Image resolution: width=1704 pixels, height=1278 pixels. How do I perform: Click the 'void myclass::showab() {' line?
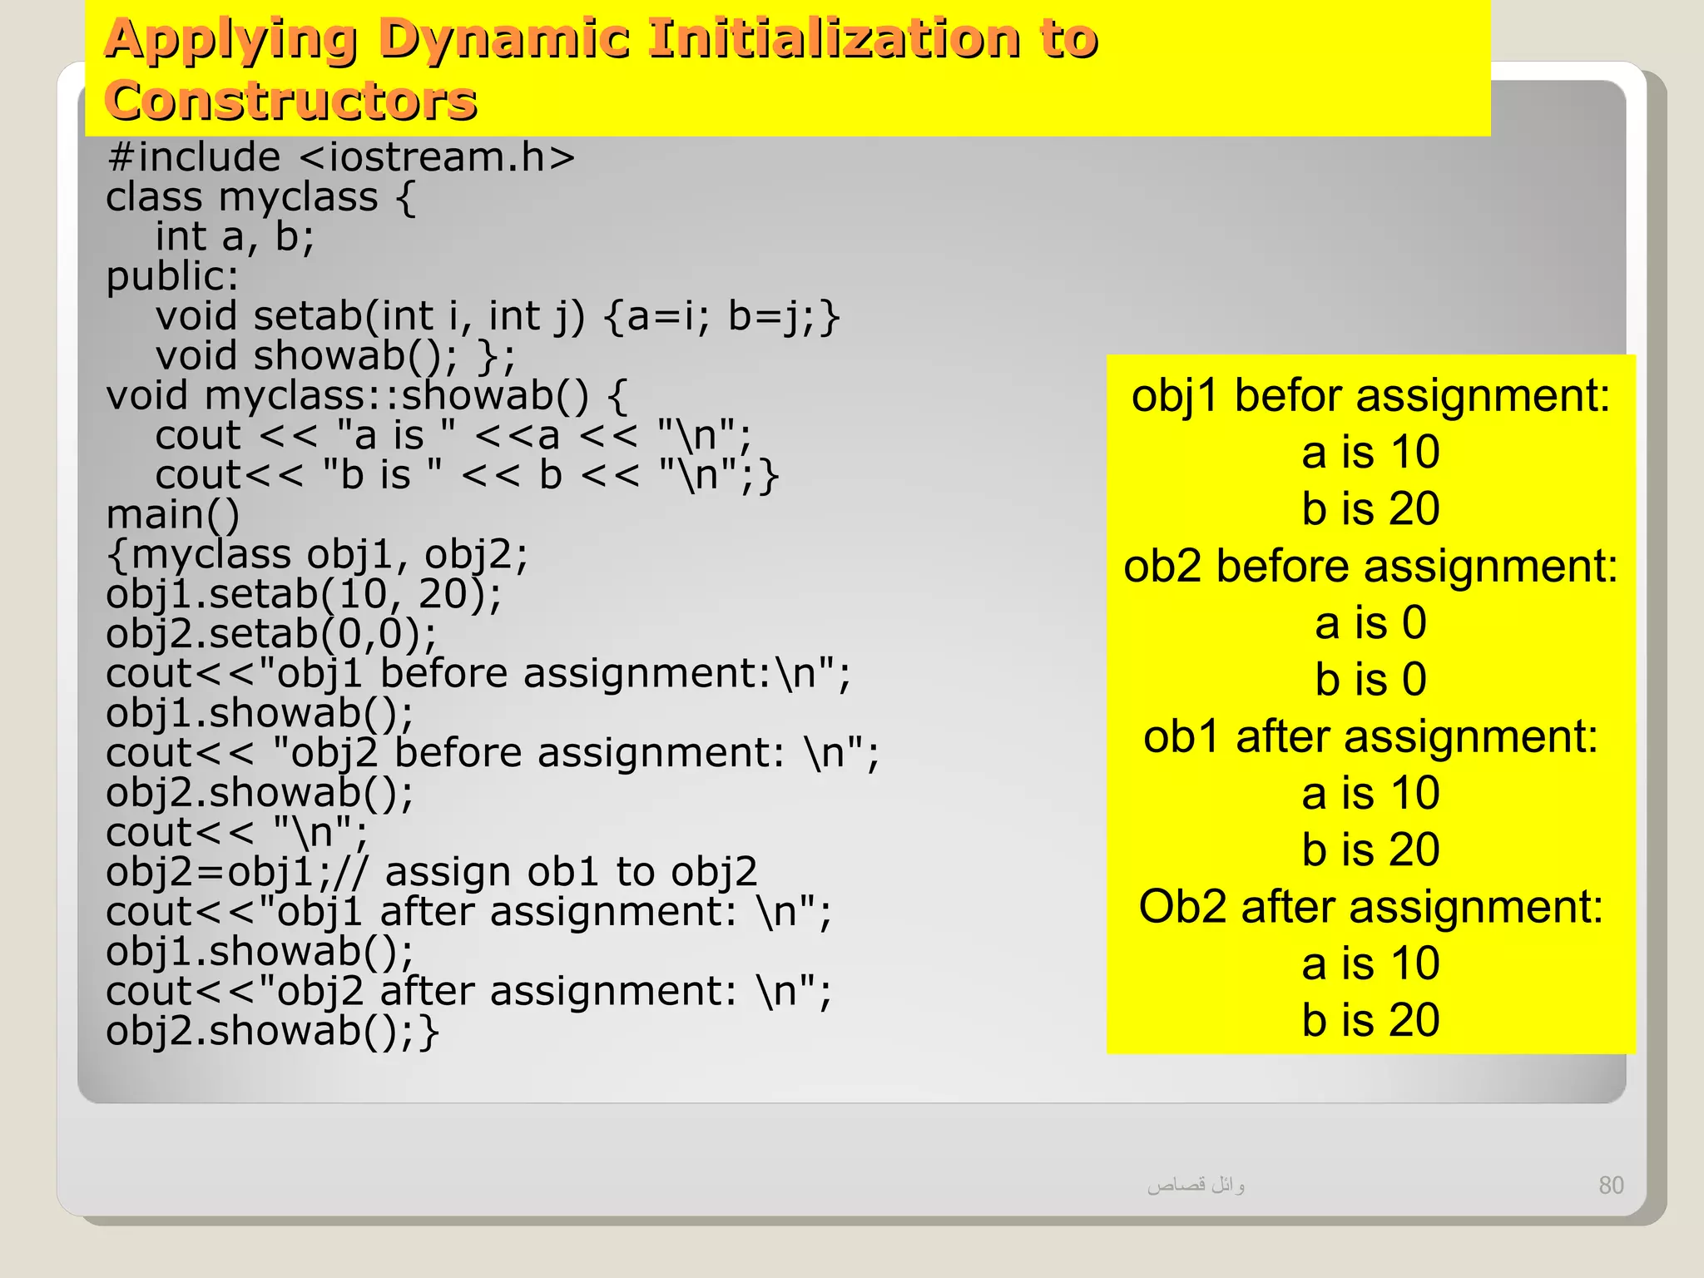click(x=367, y=396)
